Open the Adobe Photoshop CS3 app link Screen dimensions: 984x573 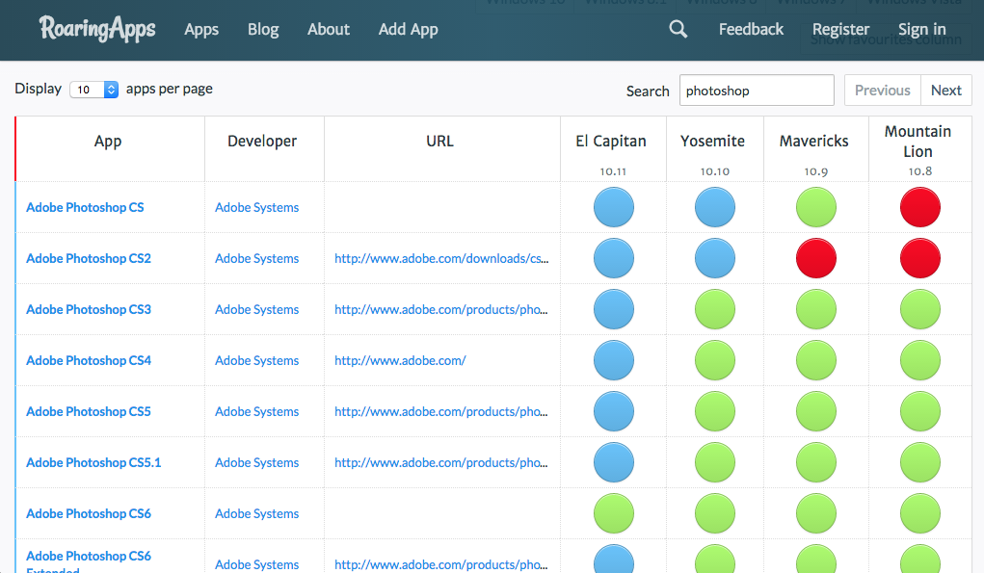[89, 310]
